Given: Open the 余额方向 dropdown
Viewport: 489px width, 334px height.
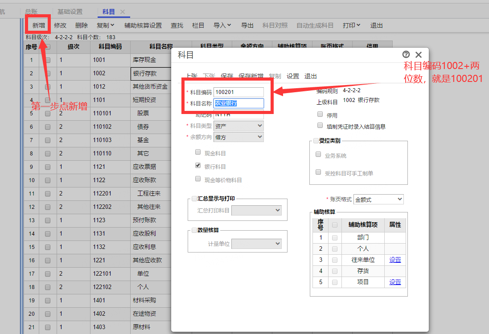Looking at the screenshot, I should click(x=238, y=137).
